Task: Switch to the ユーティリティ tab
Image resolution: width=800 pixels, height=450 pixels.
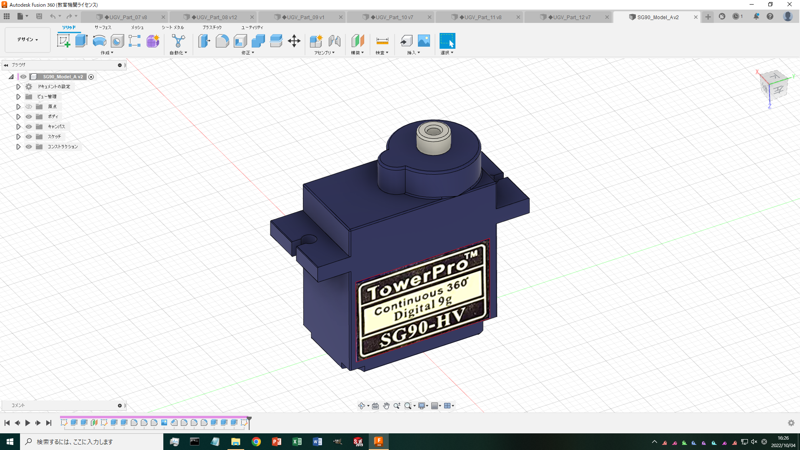Action: (252, 27)
